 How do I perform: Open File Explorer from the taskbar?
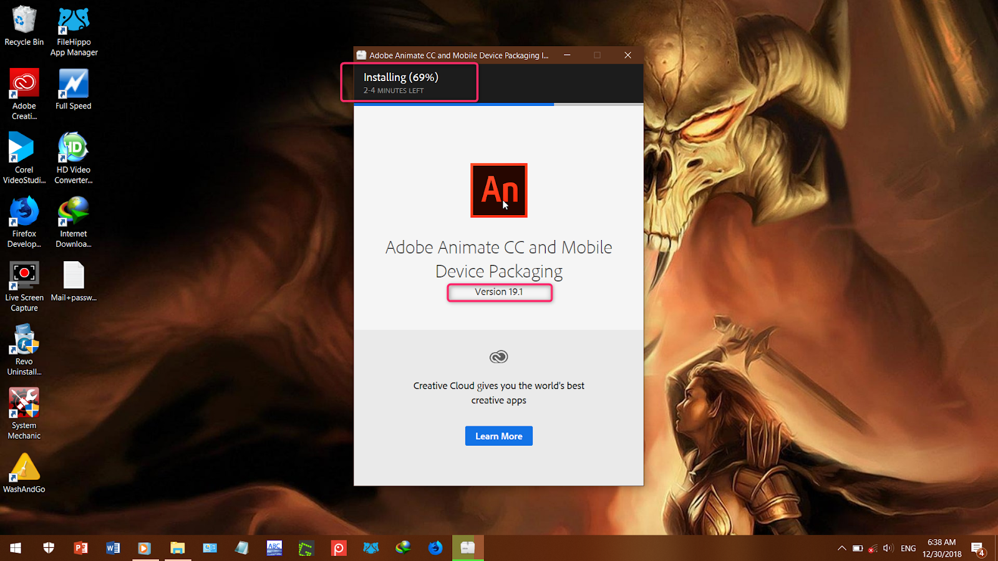click(178, 548)
